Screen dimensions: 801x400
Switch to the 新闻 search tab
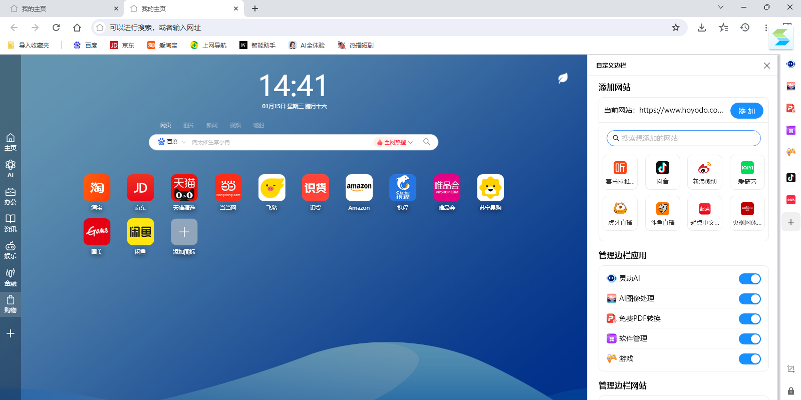[x=212, y=125]
